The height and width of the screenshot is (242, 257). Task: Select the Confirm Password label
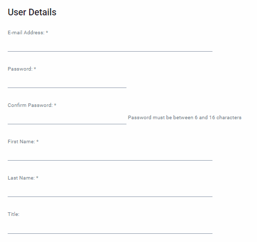30,105
